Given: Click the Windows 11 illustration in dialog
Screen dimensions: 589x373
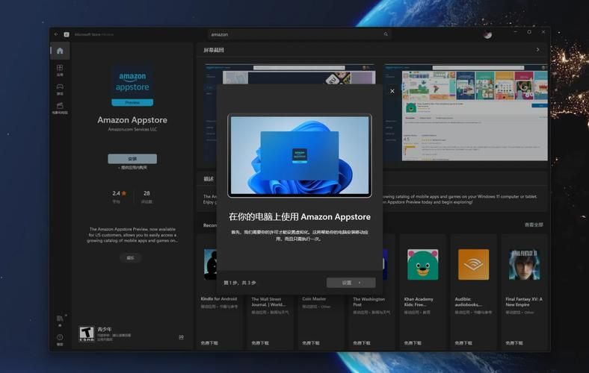Looking at the screenshot, I should point(300,156).
